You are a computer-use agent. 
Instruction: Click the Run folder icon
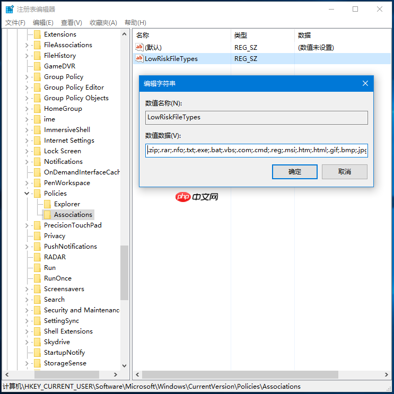pyautogui.click(x=37, y=268)
